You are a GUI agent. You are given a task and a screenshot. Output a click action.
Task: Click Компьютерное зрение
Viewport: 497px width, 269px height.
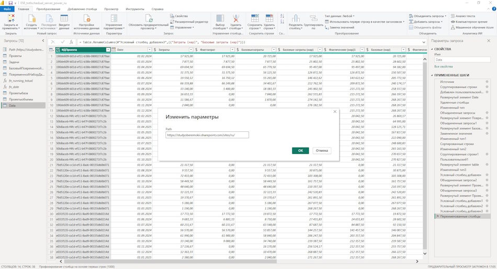(469, 21)
